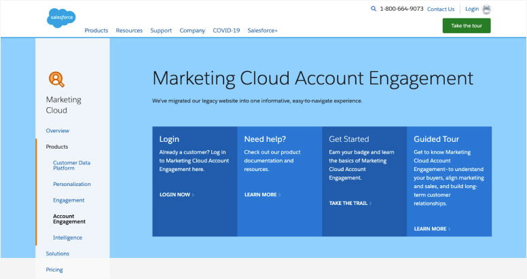This screenshot has width=527, height=279.
Task: Open Solutions in the sidebar
Action: [x=58, y=254]
